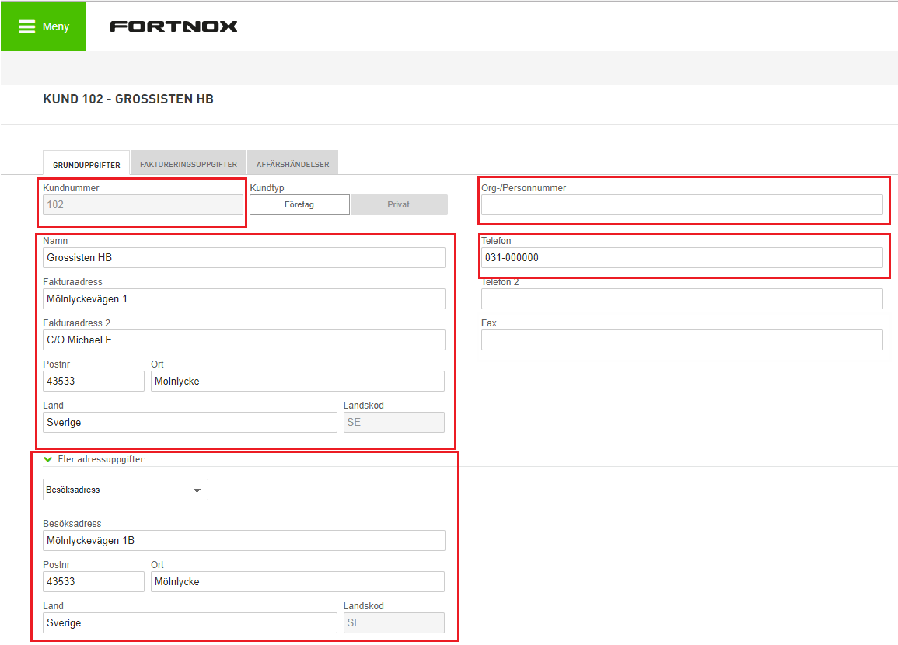This screenshot has height=645, width=898.
Task: Open the hamburger Meny icon
Action: 27,26
